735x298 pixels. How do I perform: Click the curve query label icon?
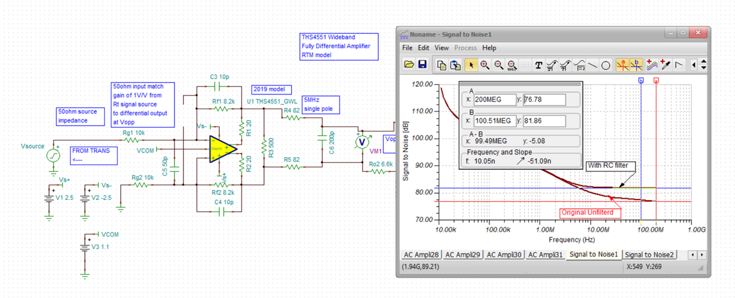pos(565,64)
